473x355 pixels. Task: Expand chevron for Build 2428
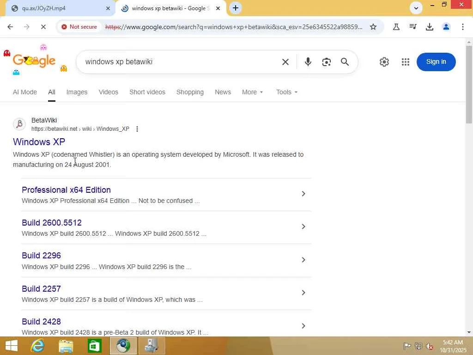coord(303,326)
